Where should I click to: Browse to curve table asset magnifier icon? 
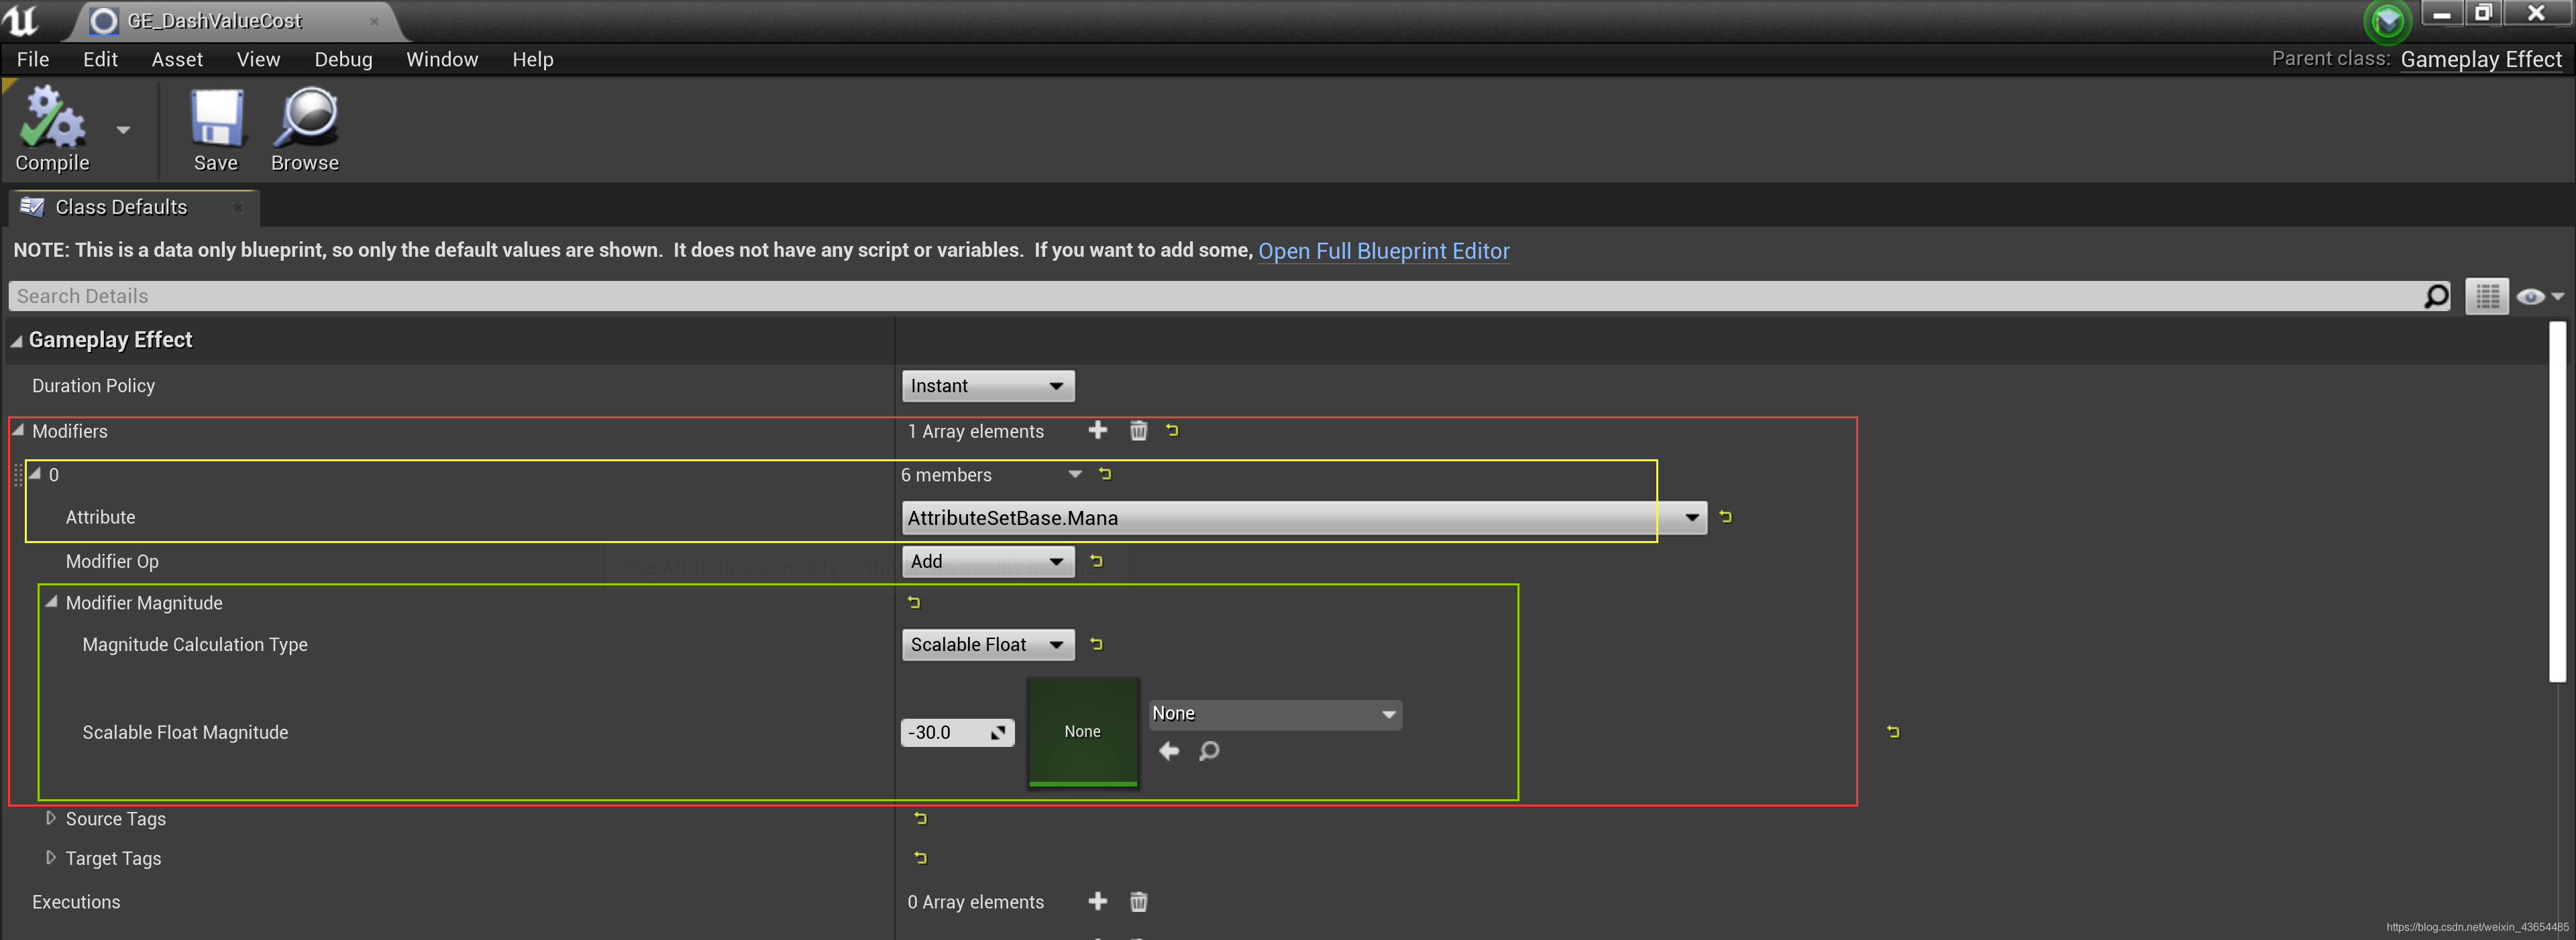point(1209,750)
